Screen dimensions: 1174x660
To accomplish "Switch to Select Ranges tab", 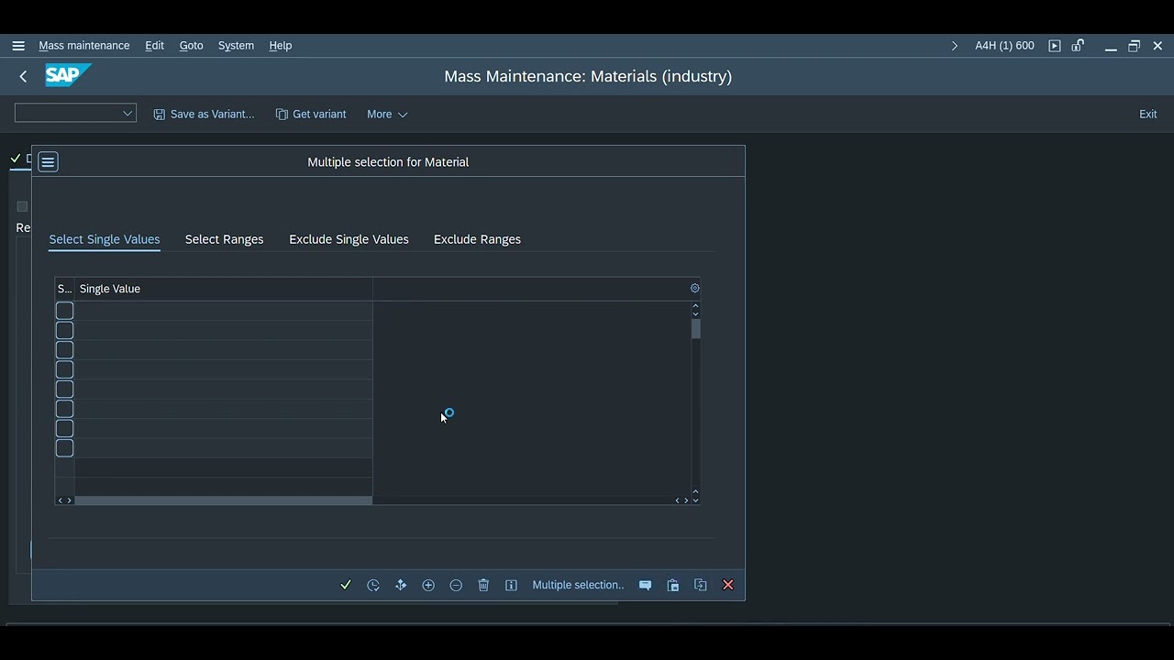I will (x=224, y=239).
